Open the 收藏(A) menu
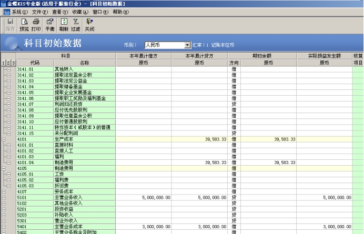364x234 pixels. click(80, 12)
